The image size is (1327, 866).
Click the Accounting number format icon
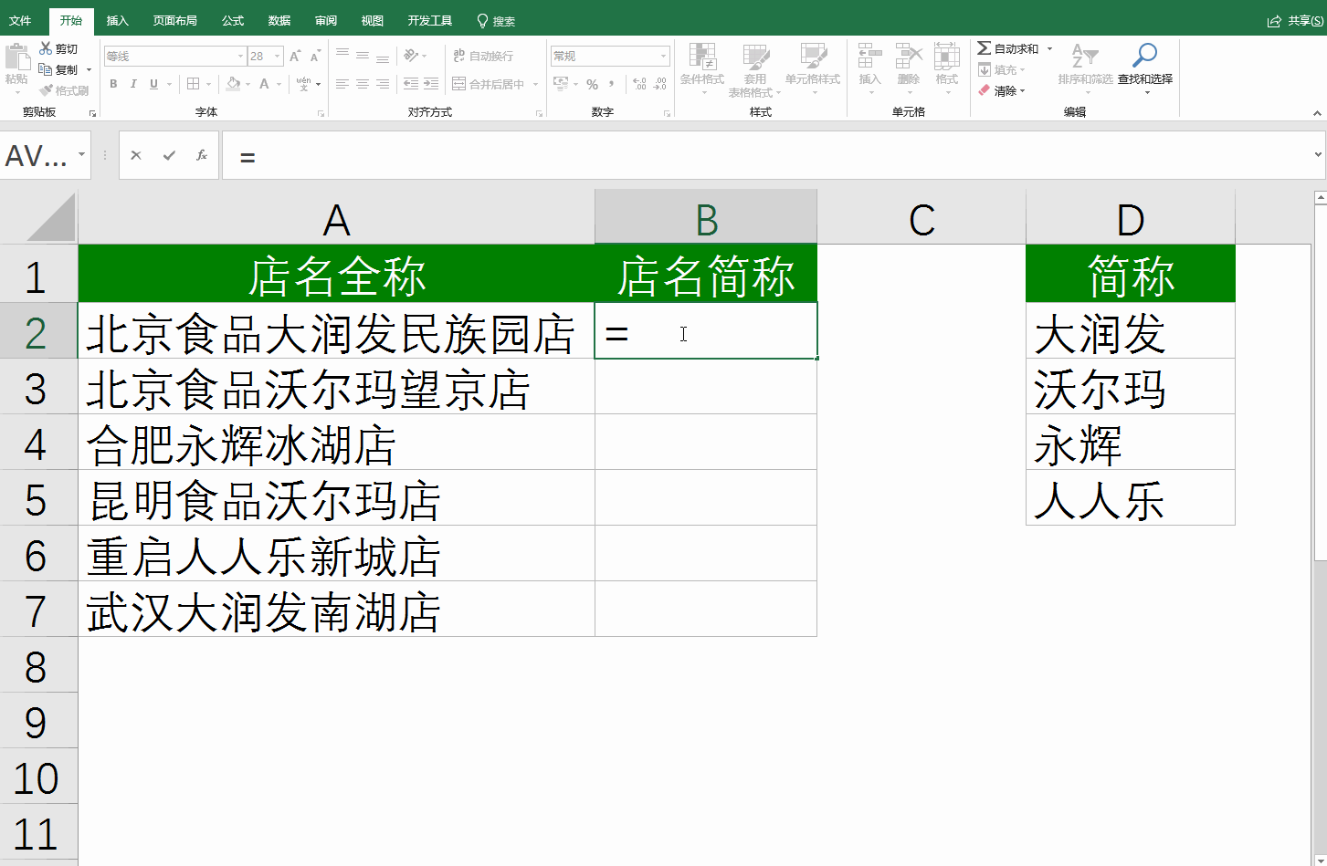pyautogui.click(x=561, y=84)
